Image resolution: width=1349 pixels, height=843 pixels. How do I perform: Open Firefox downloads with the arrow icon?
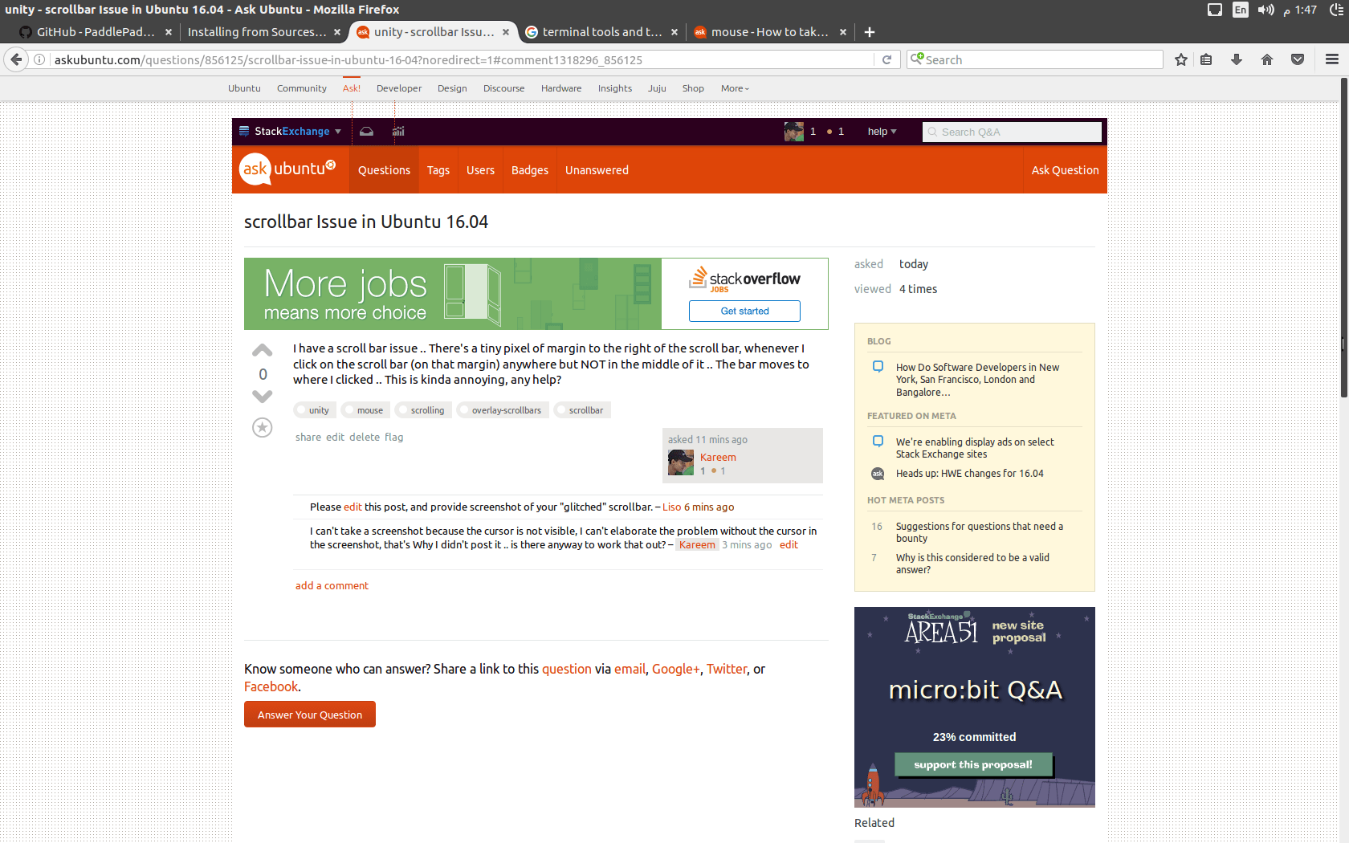click(1237, 59)
